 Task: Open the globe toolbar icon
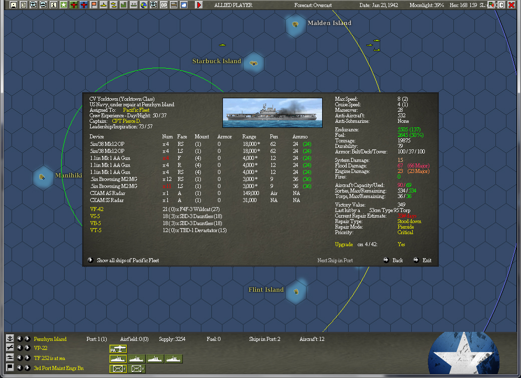[144, 5]
